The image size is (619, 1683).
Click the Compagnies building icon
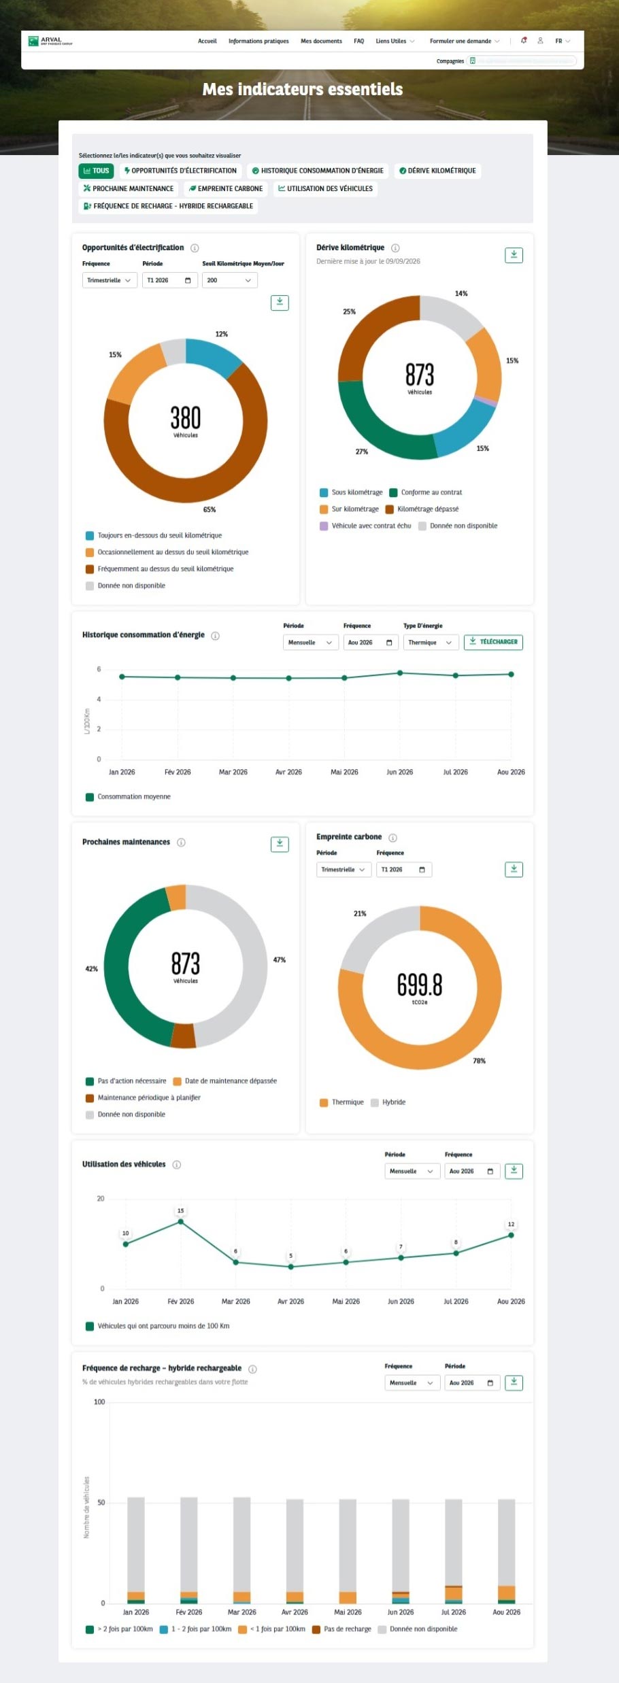(473, 61)
